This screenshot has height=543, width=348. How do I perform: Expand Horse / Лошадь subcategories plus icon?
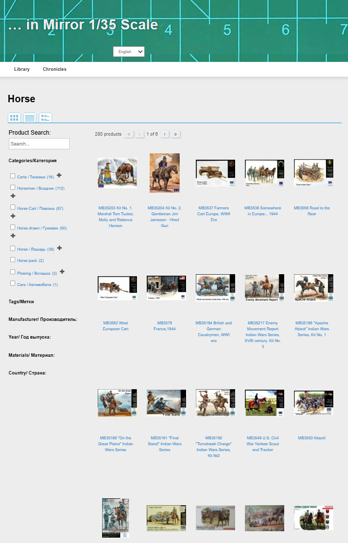[59, 248]
